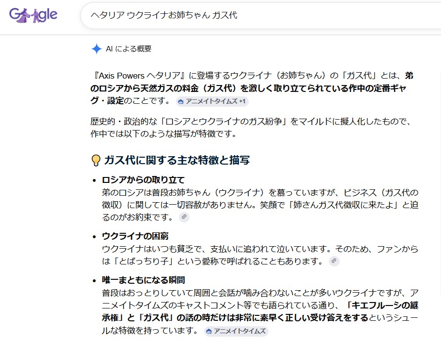This screenshot has height=349, width=441.
Task: Open link icon after ウクライナの困窮 paragraph
Action: (334, 261)
